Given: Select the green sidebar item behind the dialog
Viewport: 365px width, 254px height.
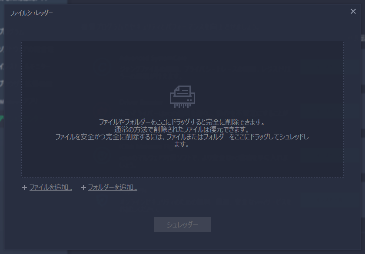Looking at the screenshot, I should [2, 118].
